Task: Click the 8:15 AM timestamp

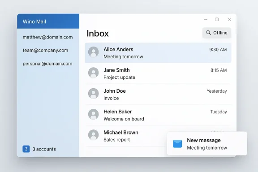Action: pyautogui.click(x=219, y=70)
